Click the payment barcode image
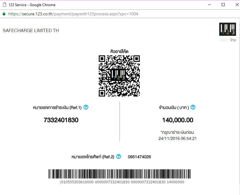This screenshot has height=195, width=240. pos(120,174)
